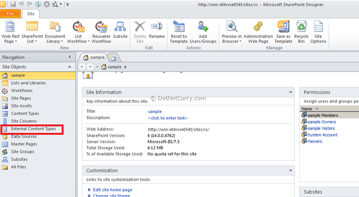Click the Stop icon in quick access toolbar
The height and width of the screenshot is (197, 359).
tap(47, 4)
